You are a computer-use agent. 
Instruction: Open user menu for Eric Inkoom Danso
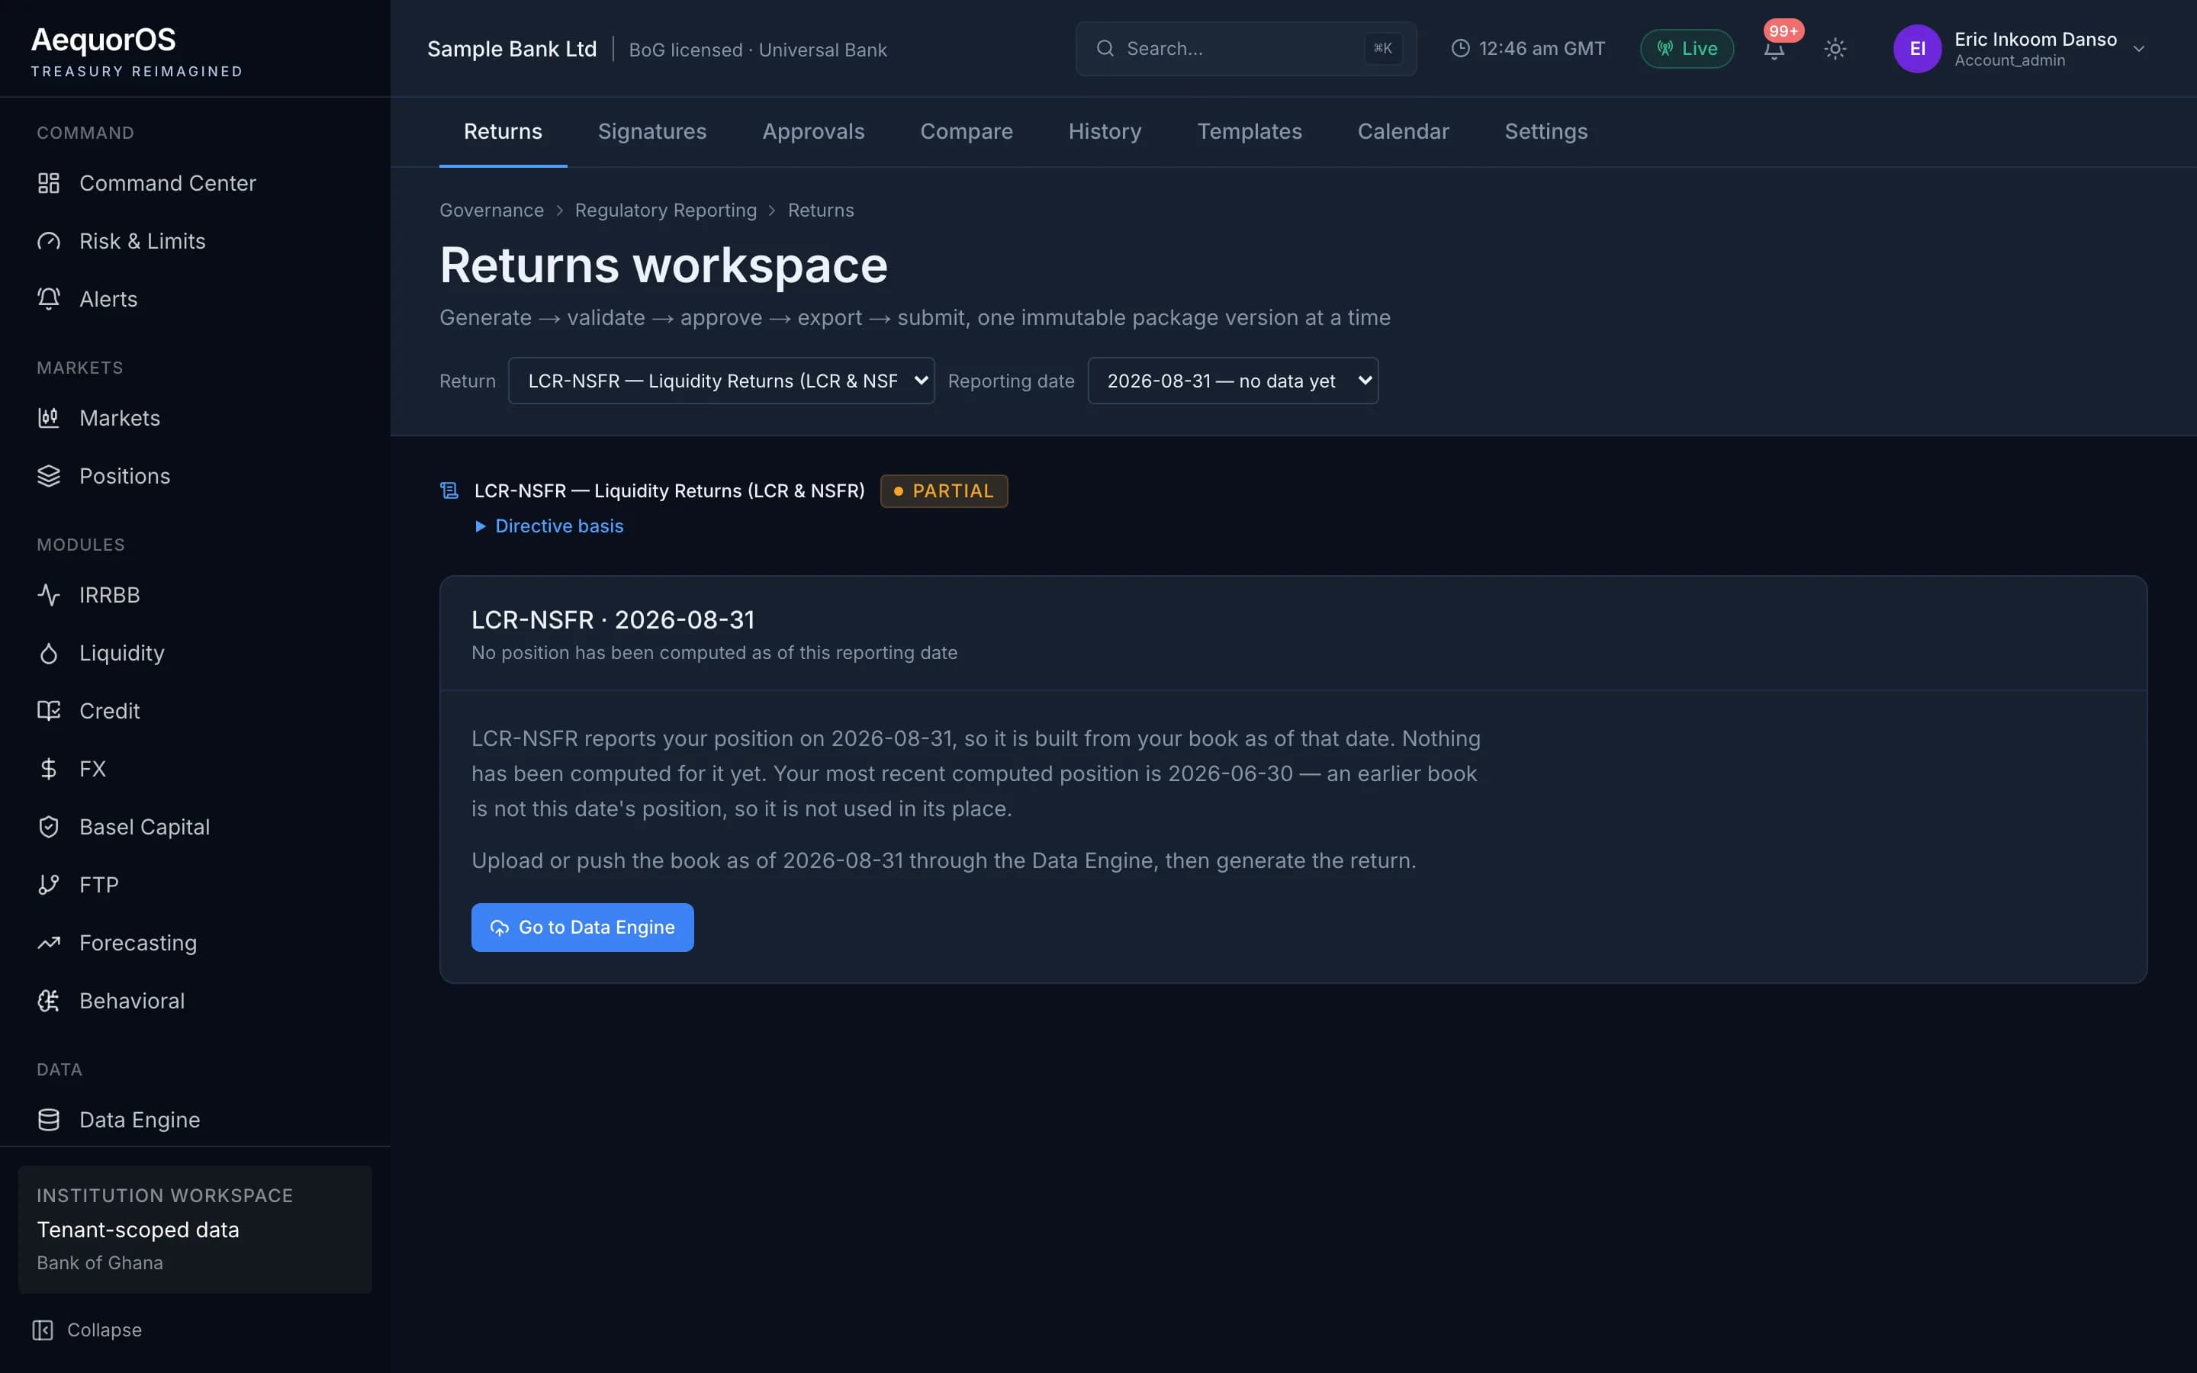[x=2020, y=48]
